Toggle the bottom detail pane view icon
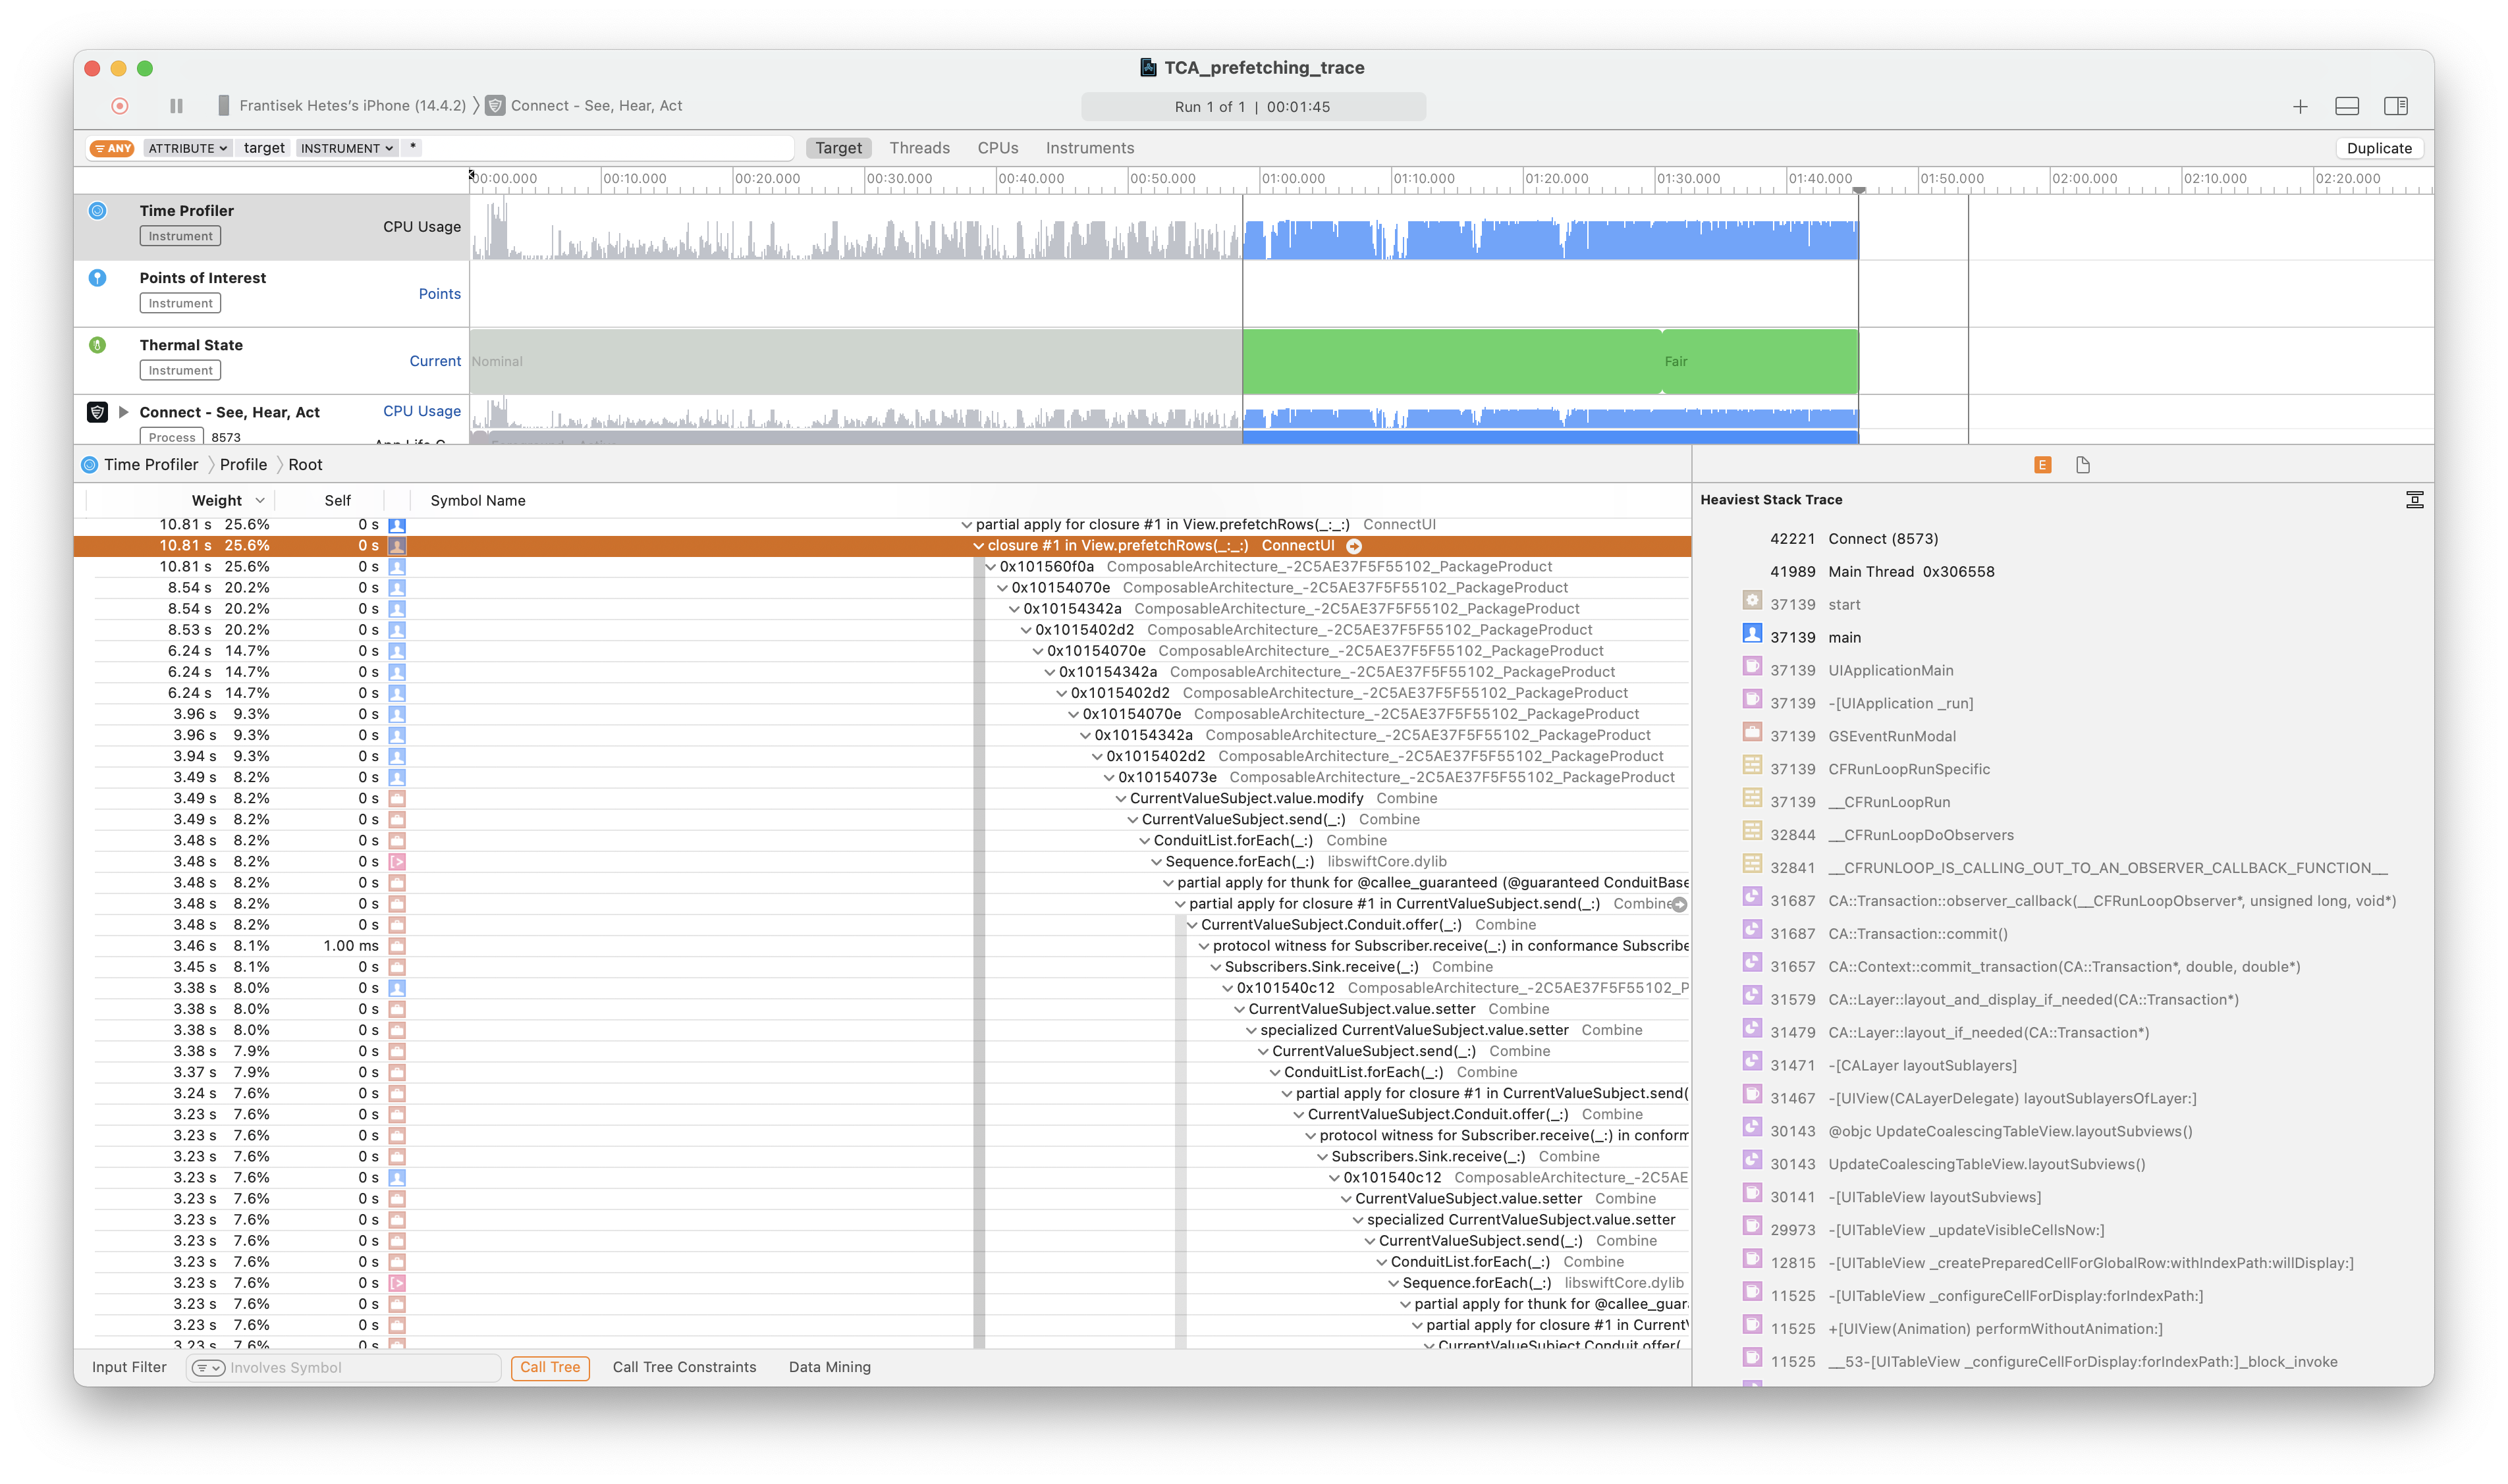The height and width of the screenshot is (1484, 2508). [2347, 106]
